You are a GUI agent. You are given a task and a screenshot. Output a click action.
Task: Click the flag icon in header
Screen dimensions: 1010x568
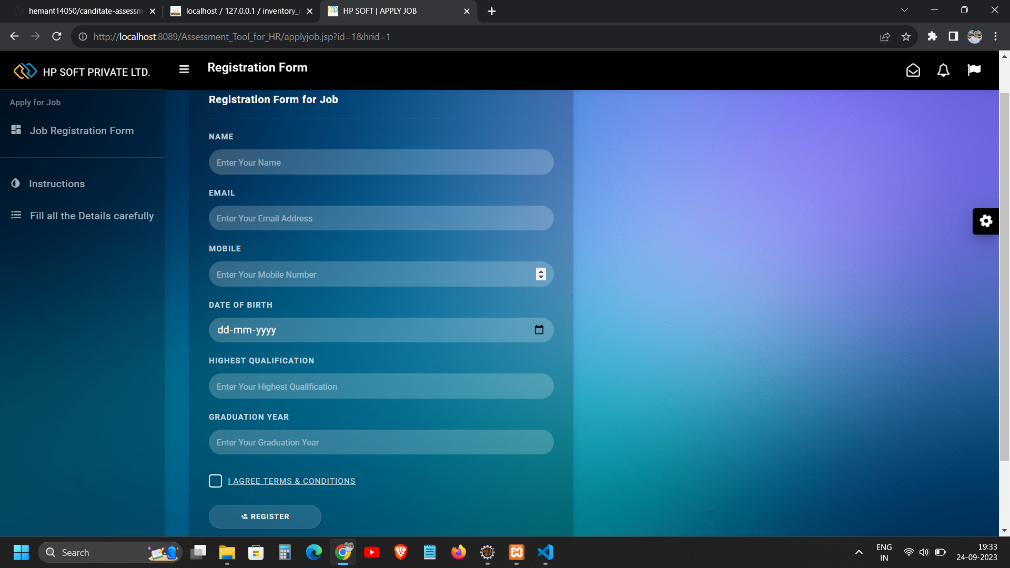point(974,70)
